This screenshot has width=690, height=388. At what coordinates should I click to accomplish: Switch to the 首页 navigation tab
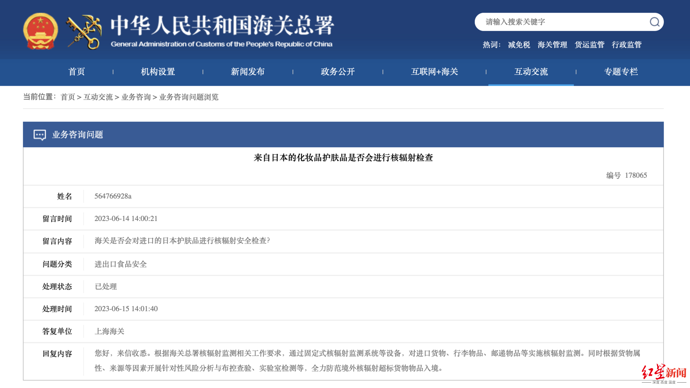click(76, 72)
